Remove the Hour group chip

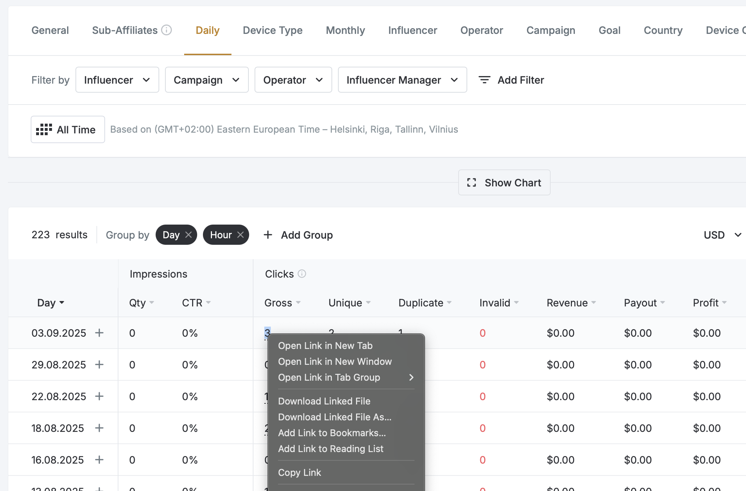pyautogui.click(x=240, y=235)
